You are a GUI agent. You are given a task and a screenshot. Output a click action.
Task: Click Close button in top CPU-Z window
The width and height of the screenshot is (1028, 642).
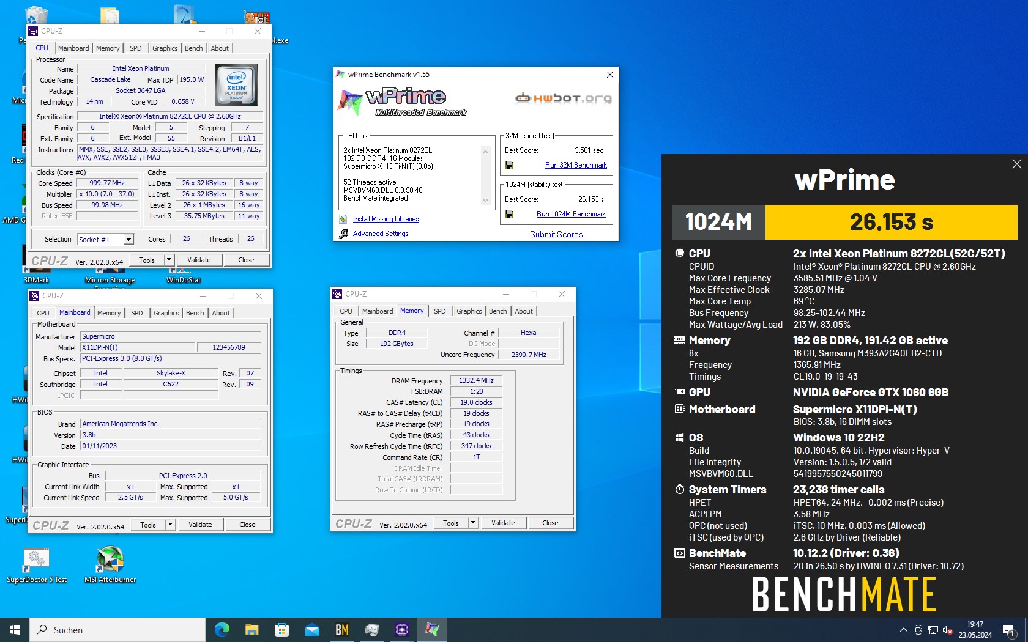coord(246,260)
